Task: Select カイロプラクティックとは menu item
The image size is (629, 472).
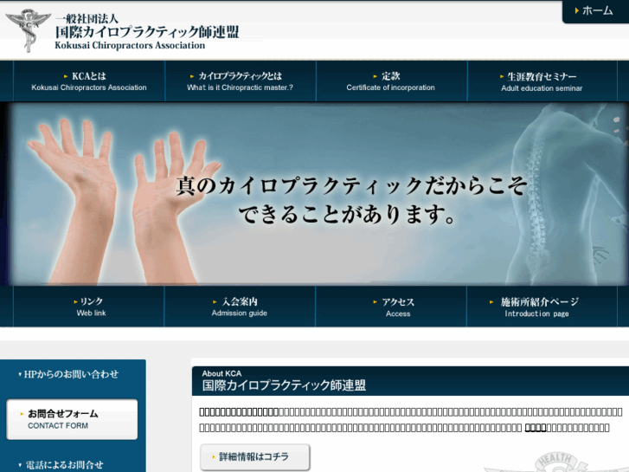Action: click(x=241, y=81)
